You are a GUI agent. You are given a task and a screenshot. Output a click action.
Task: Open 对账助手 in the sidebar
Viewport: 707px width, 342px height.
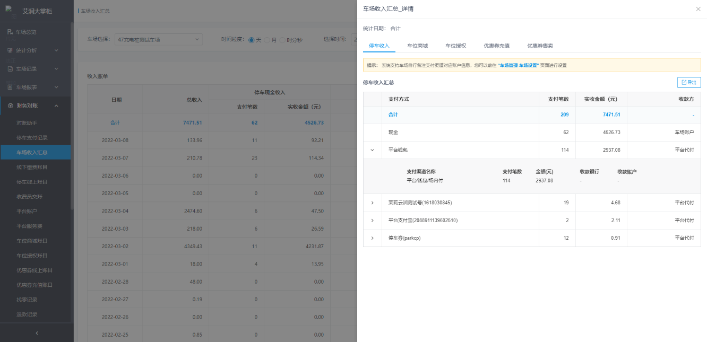[x=27, y=123]
